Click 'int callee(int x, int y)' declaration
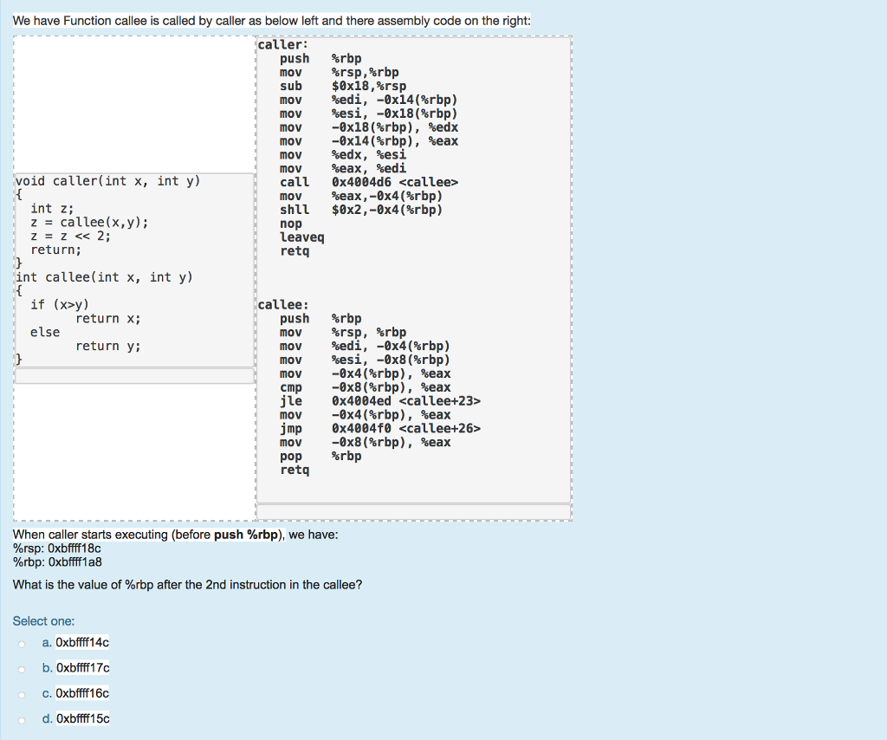The image size is (887, 740). pos(104,277)
